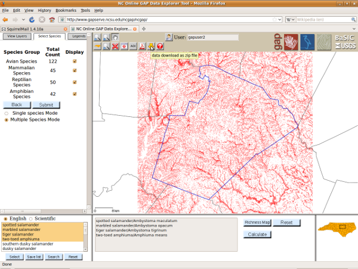Image resolution: width=358 pixels, height=269 pixels.
Task: Click the North Carolina overview map thumbnail
Action: pyautogui.click(x=337, y=229)
